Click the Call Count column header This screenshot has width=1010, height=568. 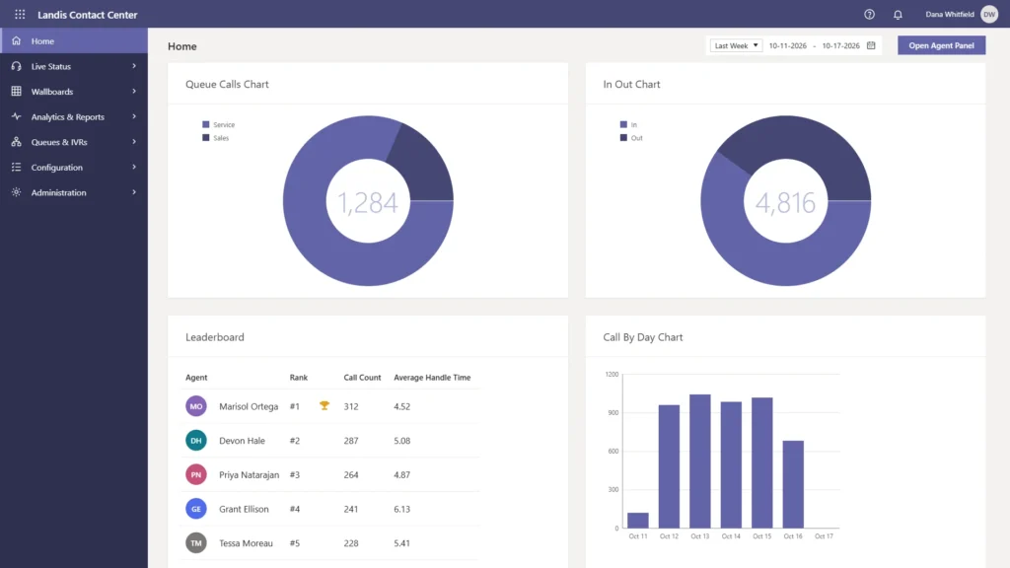coord(362,378)
